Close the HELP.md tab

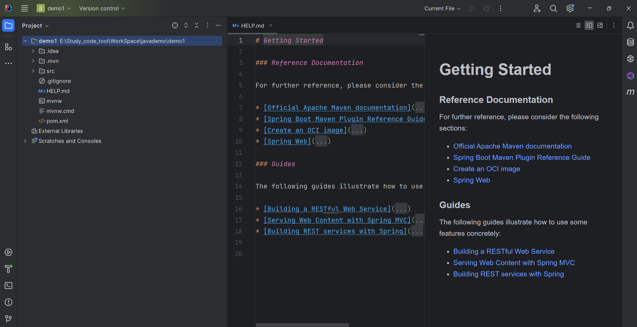[x=271, y=26]
